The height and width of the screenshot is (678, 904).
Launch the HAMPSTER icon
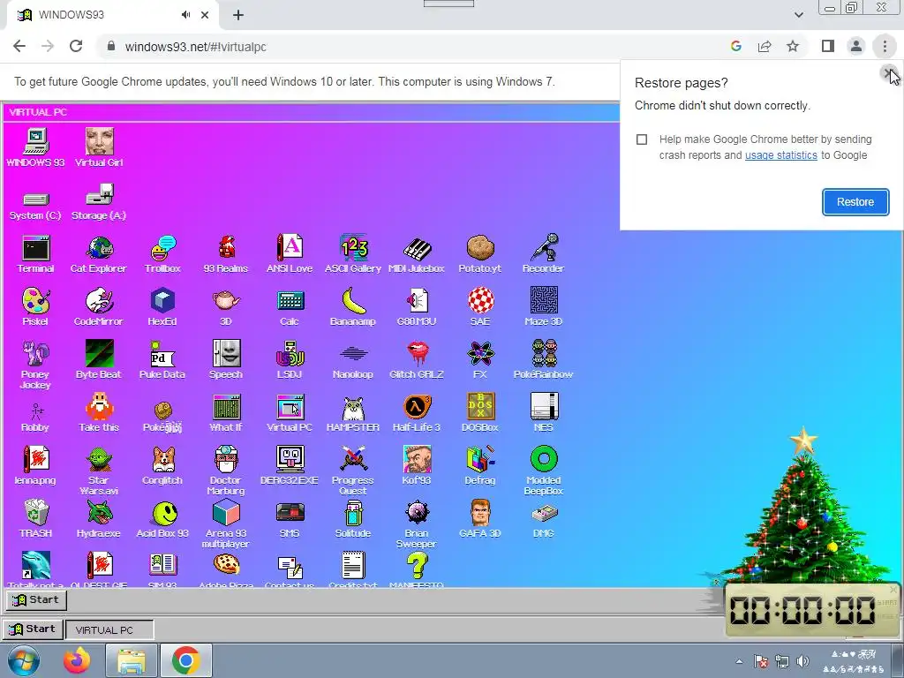coord(353,413)
